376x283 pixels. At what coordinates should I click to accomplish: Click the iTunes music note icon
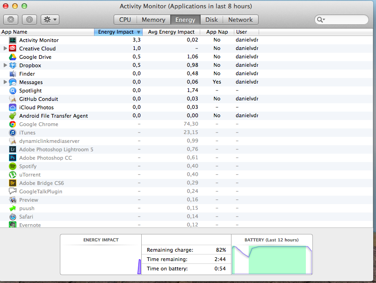[13, 133]
